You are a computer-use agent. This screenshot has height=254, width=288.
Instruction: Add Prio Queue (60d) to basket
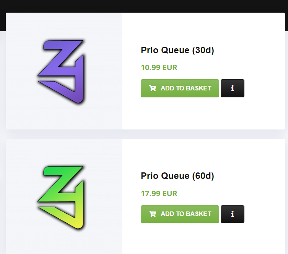point(180,214)
